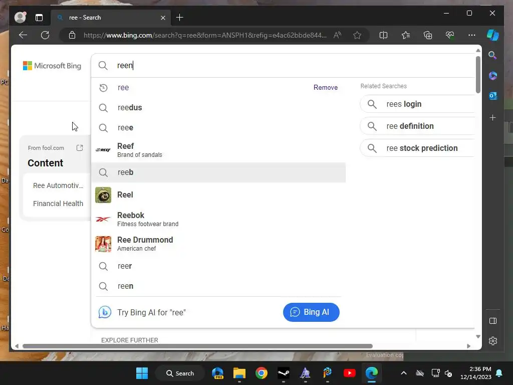Click the blue Bing AI button

click(311, 312)
